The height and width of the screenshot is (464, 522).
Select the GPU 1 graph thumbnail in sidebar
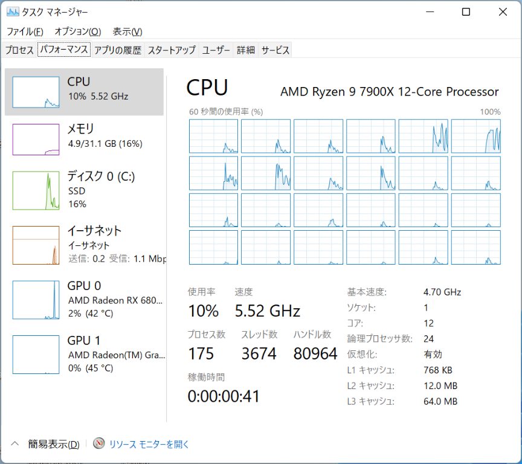pos(36,355)
